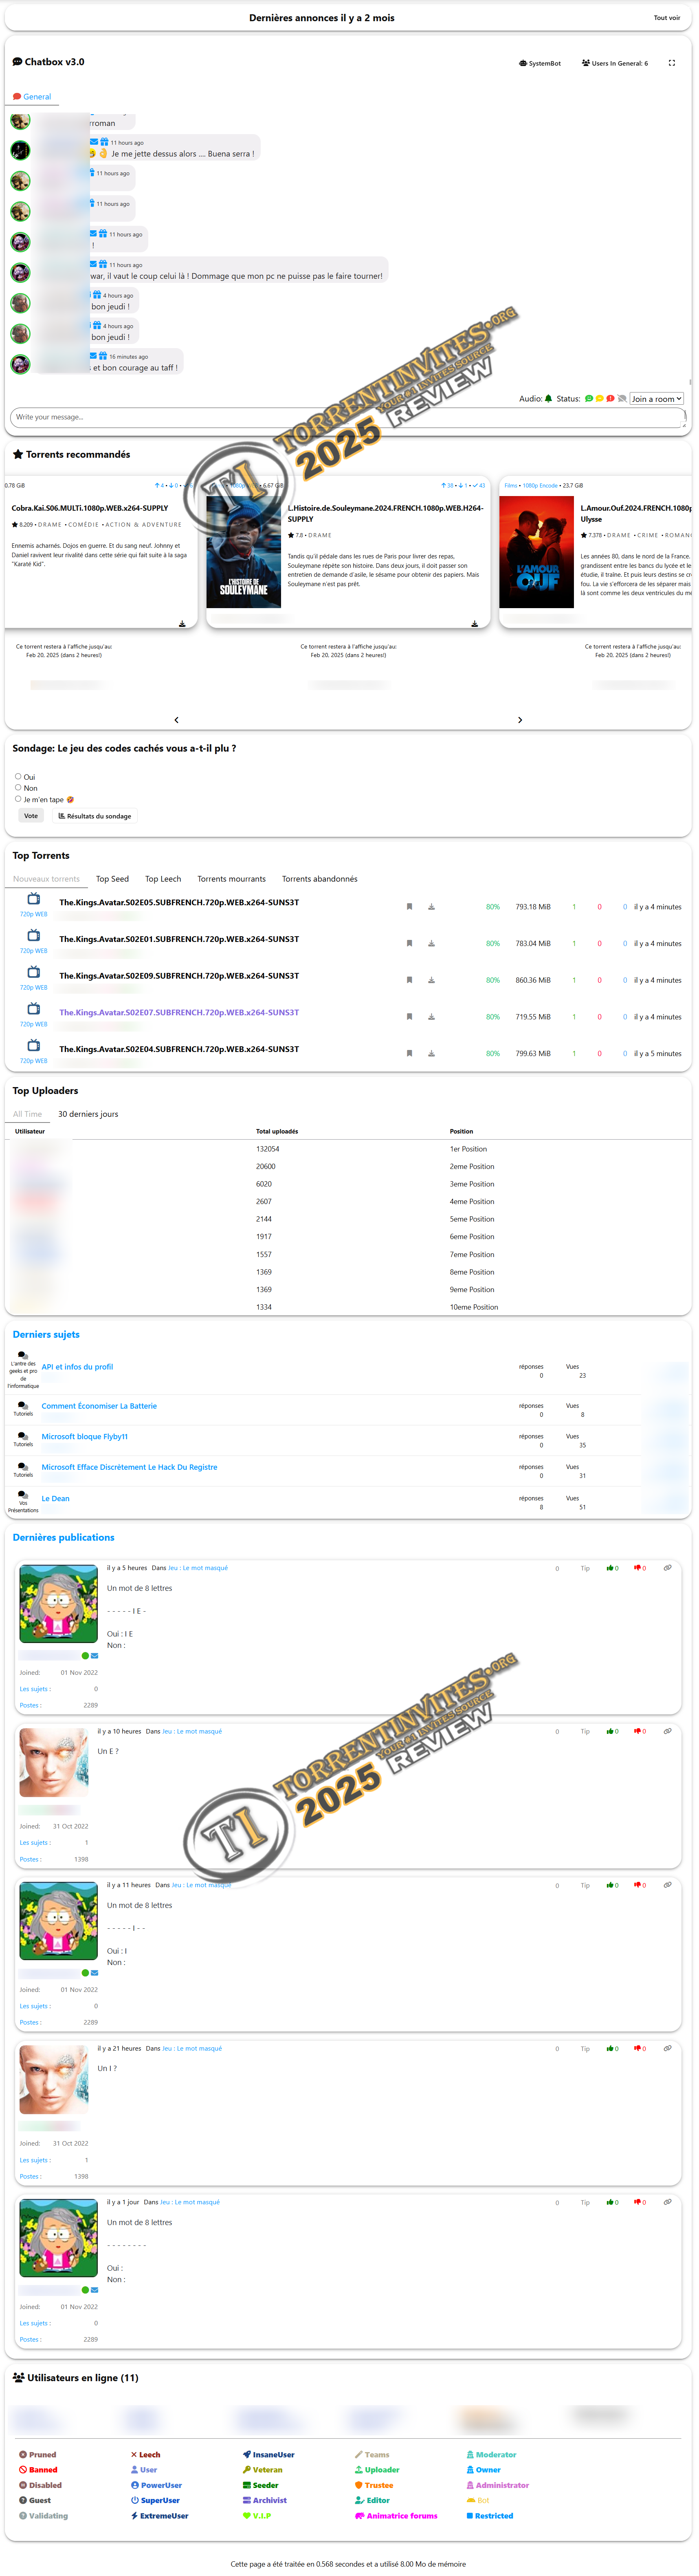View Résultats du sondage

[x=95, y=816]
